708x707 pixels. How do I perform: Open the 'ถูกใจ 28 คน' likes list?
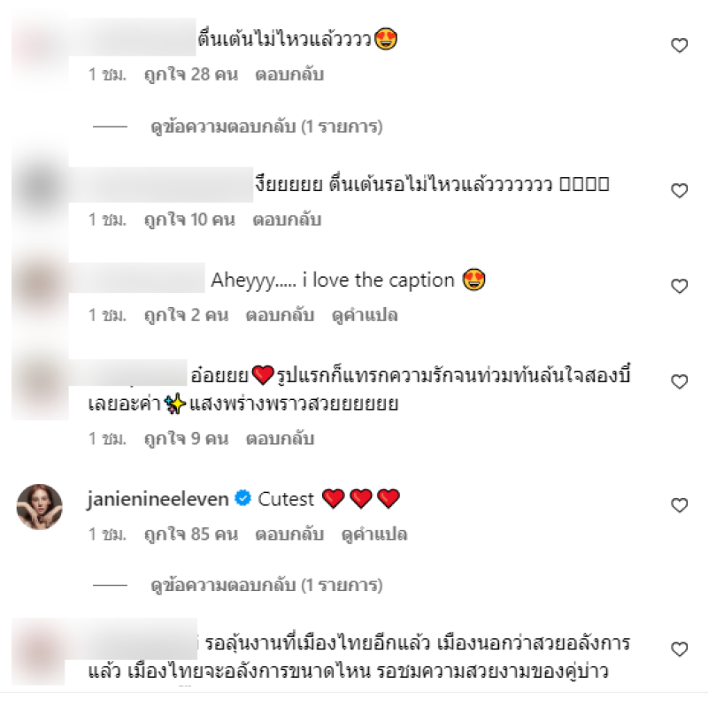tap(191, 74)
